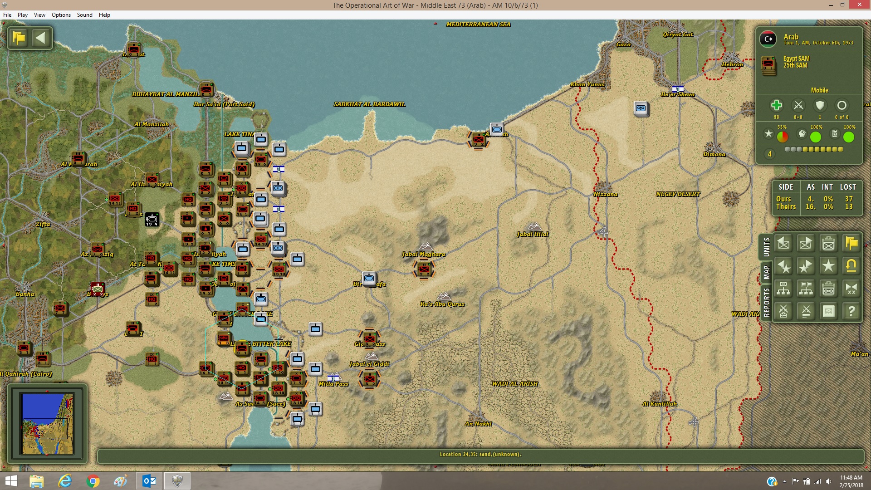Click the next unit button with right arrow
Viewport: 871px width, 490px height.
(x=806, y=244)
